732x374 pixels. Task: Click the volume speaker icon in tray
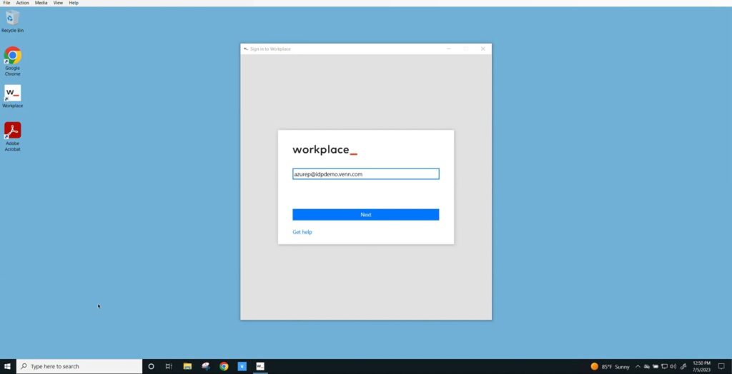(x=673, y=366)
